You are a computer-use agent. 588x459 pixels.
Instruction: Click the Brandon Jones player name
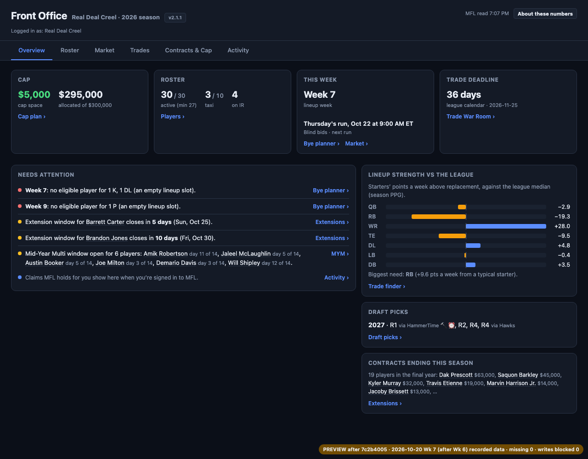[107, 238]
